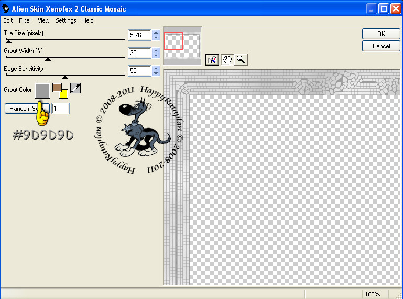Open the Filter menu
The height and width of the screenshot is (299, 403).
tap(25, 20)
